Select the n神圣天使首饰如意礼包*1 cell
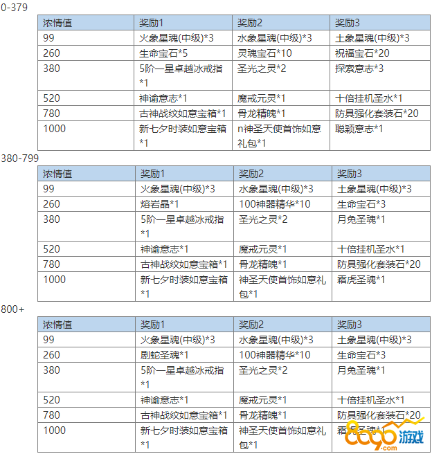This screenshot has width=432, height=454. pos(279,136)
